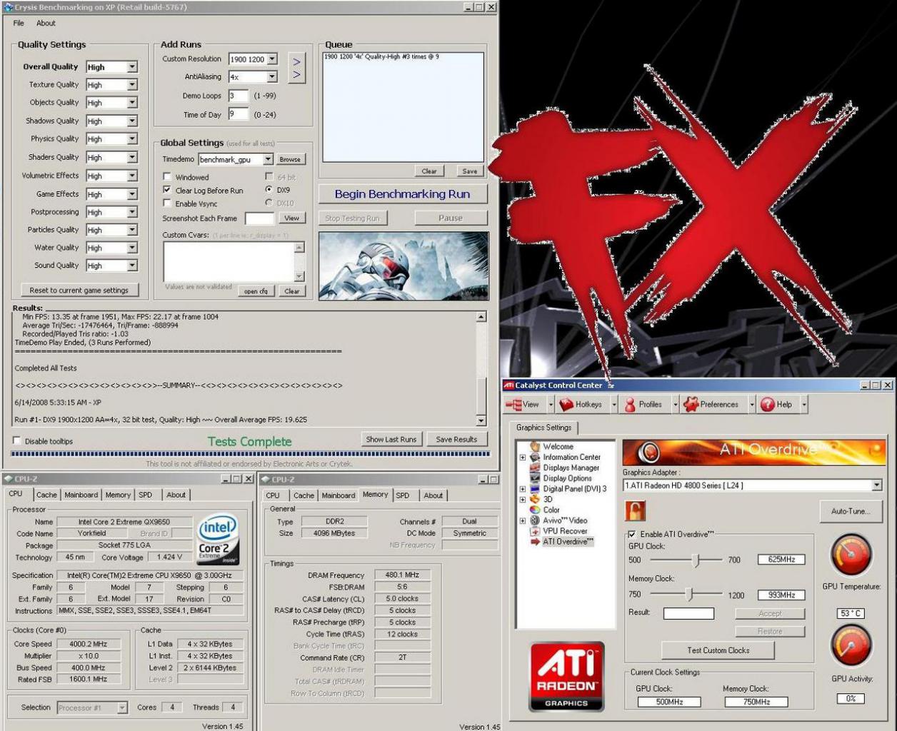Click the GPU Temperature gauge

click(851, 555)
